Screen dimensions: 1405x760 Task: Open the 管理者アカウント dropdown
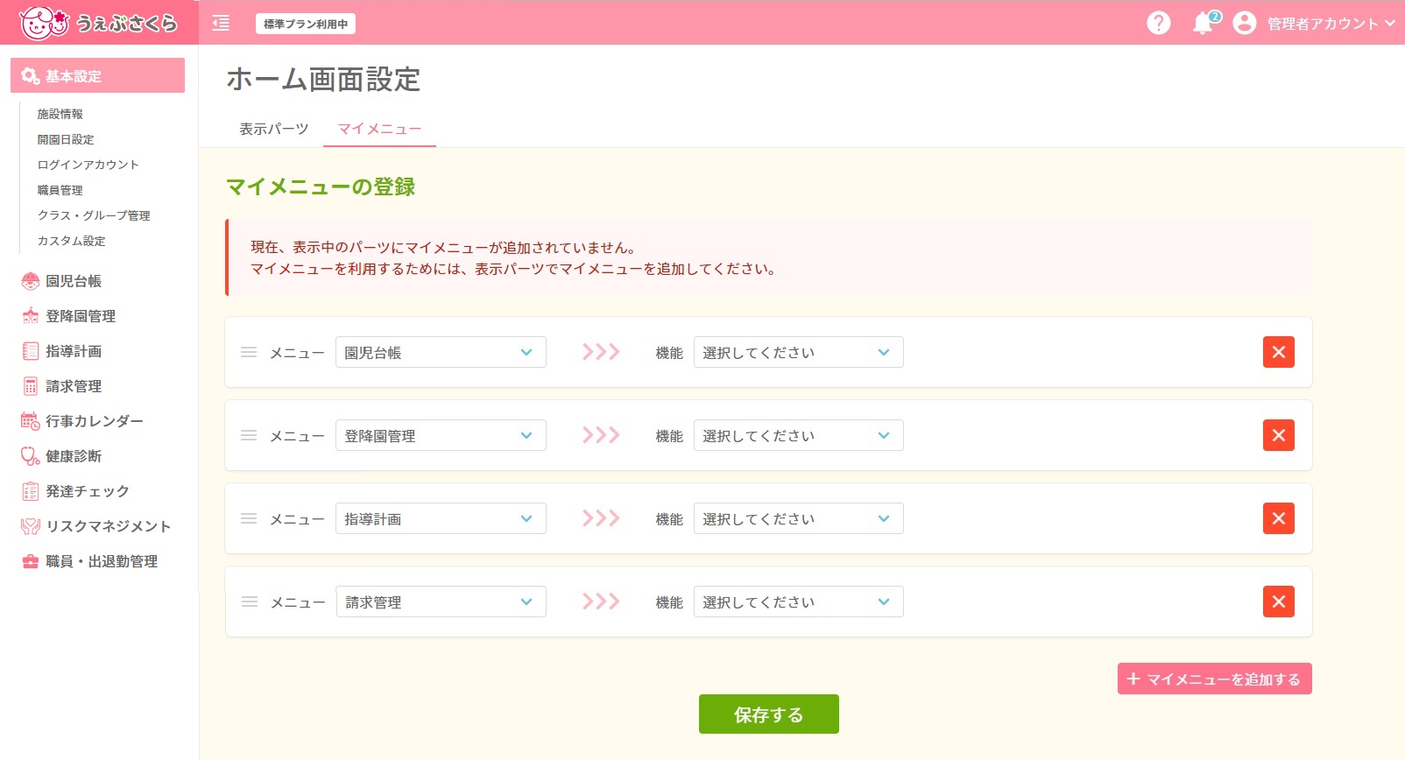pyautogui.click(x=1331, y=24)
